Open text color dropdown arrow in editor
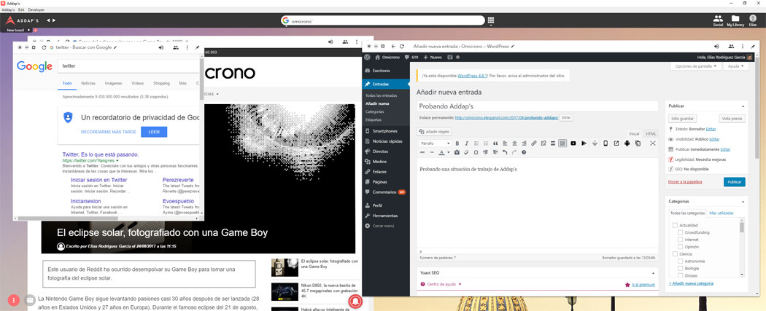 click(x=449, y=152)
